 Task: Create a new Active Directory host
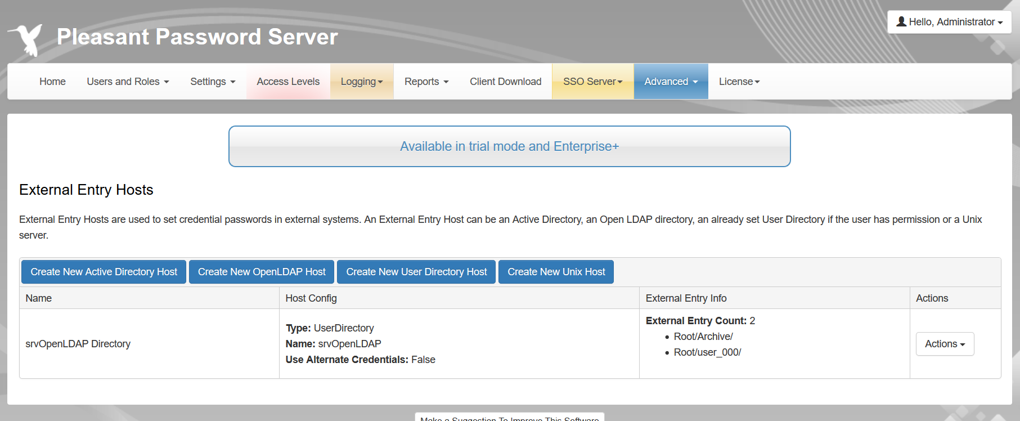coord(104,272)
